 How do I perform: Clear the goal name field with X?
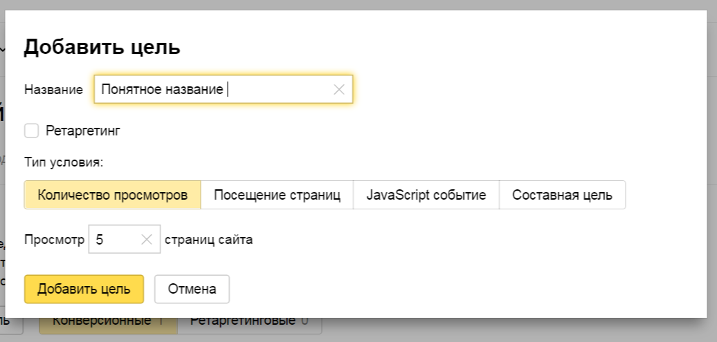click(x=339, y=89)
